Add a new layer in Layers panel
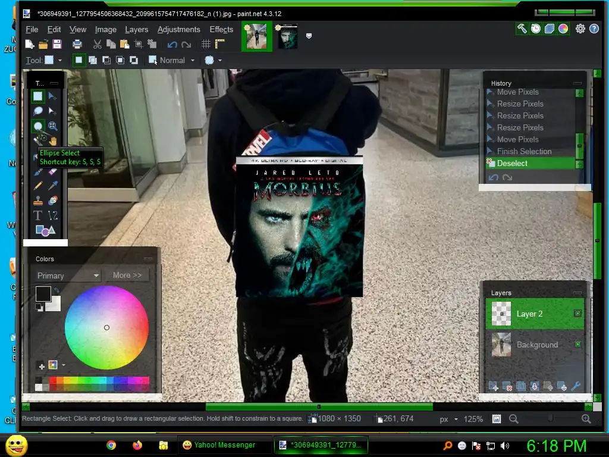Image resolution: width=609 pixels, height=457 pixels. click(x=493, y=386)
